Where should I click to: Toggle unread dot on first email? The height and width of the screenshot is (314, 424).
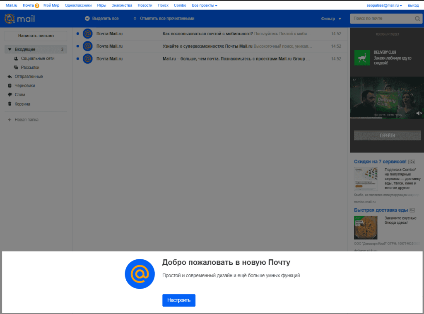[77, 34]
